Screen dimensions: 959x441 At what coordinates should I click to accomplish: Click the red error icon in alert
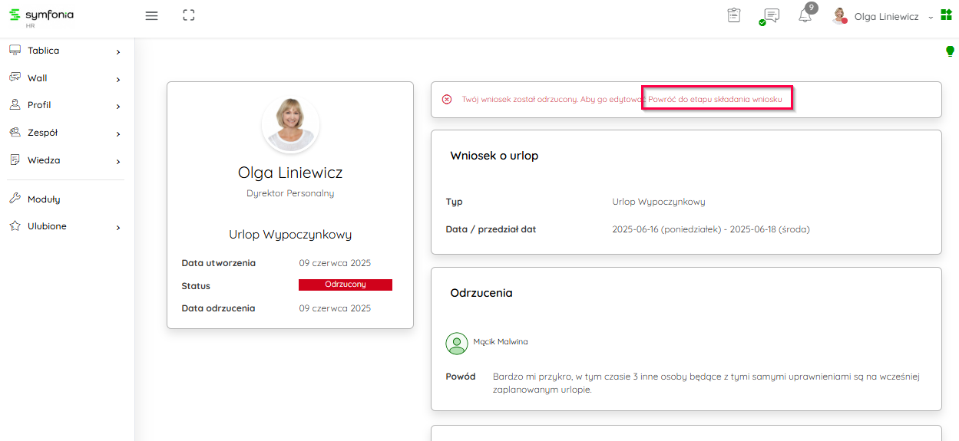[x=447, y=100]
